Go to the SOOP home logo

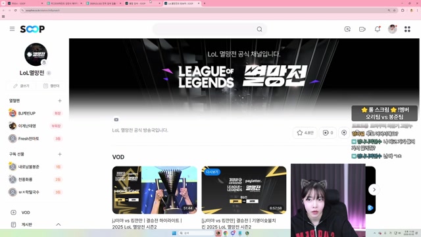(32, 29)
